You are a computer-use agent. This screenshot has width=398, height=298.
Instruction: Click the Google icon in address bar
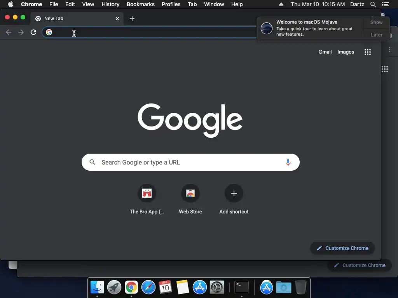coord(49,32)
